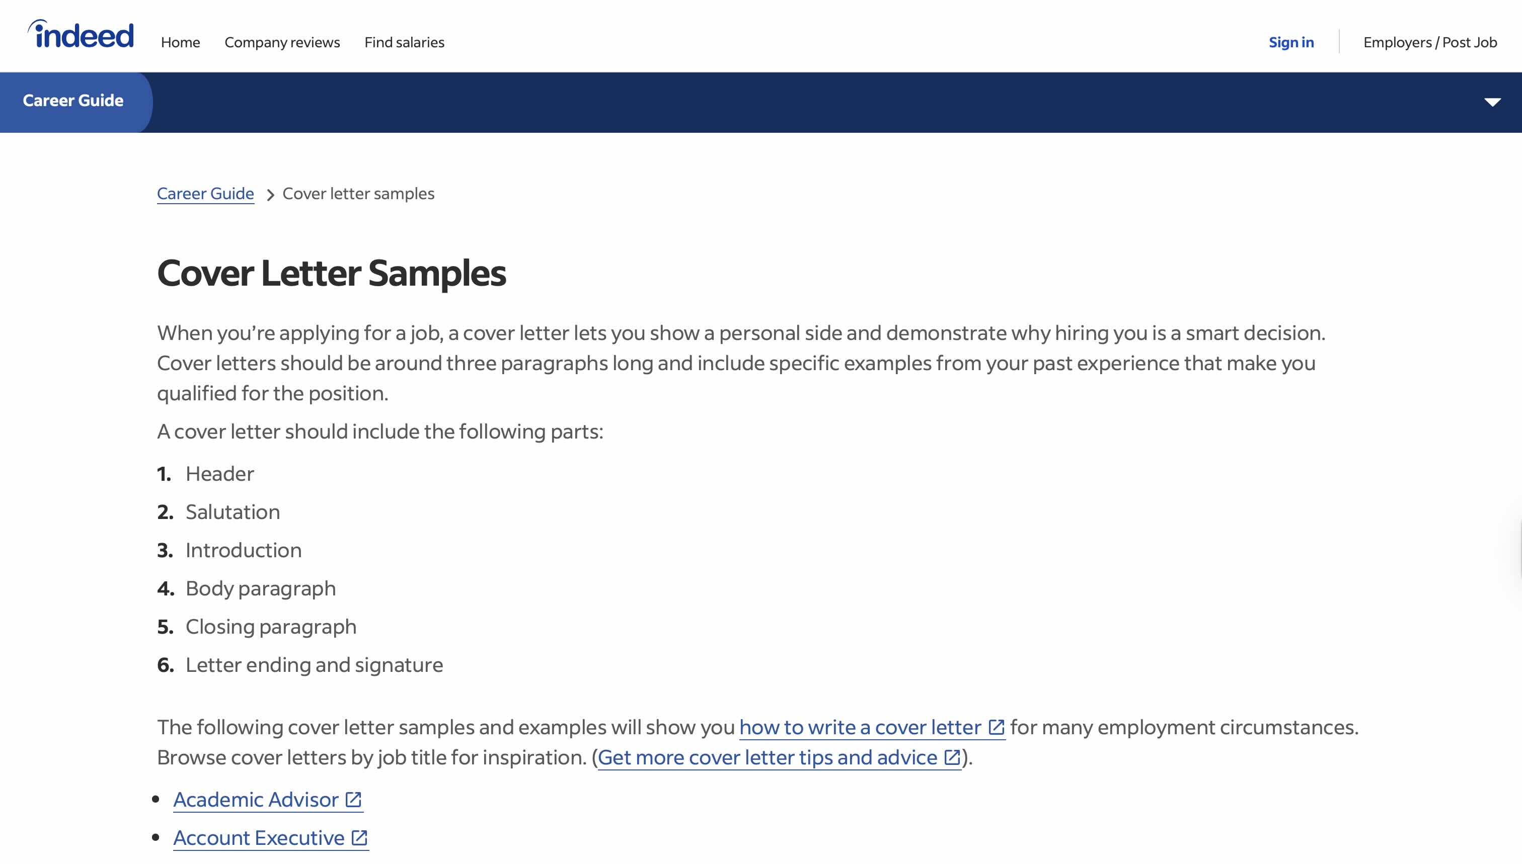Follow the Career Guide breadcrumb link
This screenshot has height=864, width=1522.
[x=205, y=194]
